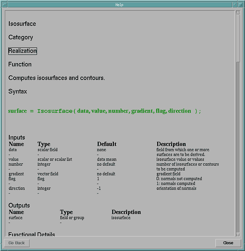The image size is (245, 251).
Task: Click the scrollbar up arrow
Action: tap(238, 12)
